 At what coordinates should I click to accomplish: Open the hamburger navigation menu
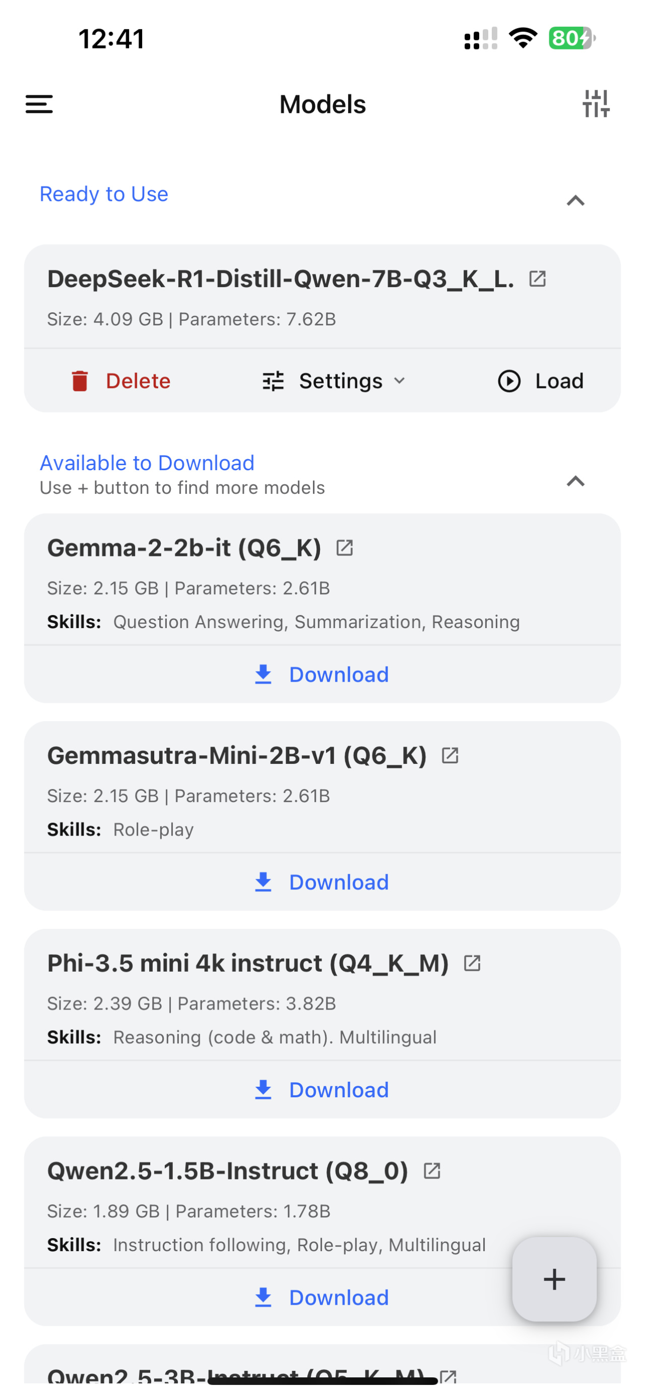click(39, 103)
